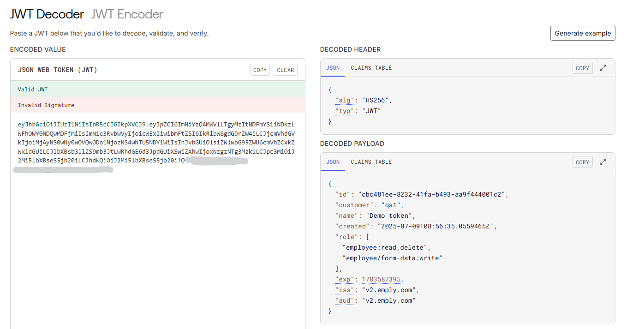Select JSON view in Decoded Payload panel

(333, 162)
